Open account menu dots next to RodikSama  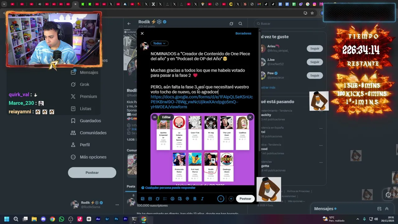(117, 205)
